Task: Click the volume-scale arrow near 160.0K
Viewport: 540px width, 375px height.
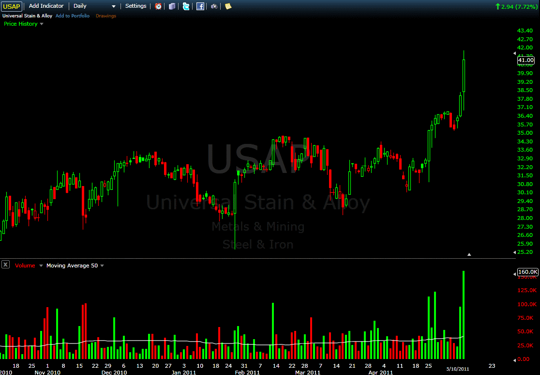Action: (515, 274)
